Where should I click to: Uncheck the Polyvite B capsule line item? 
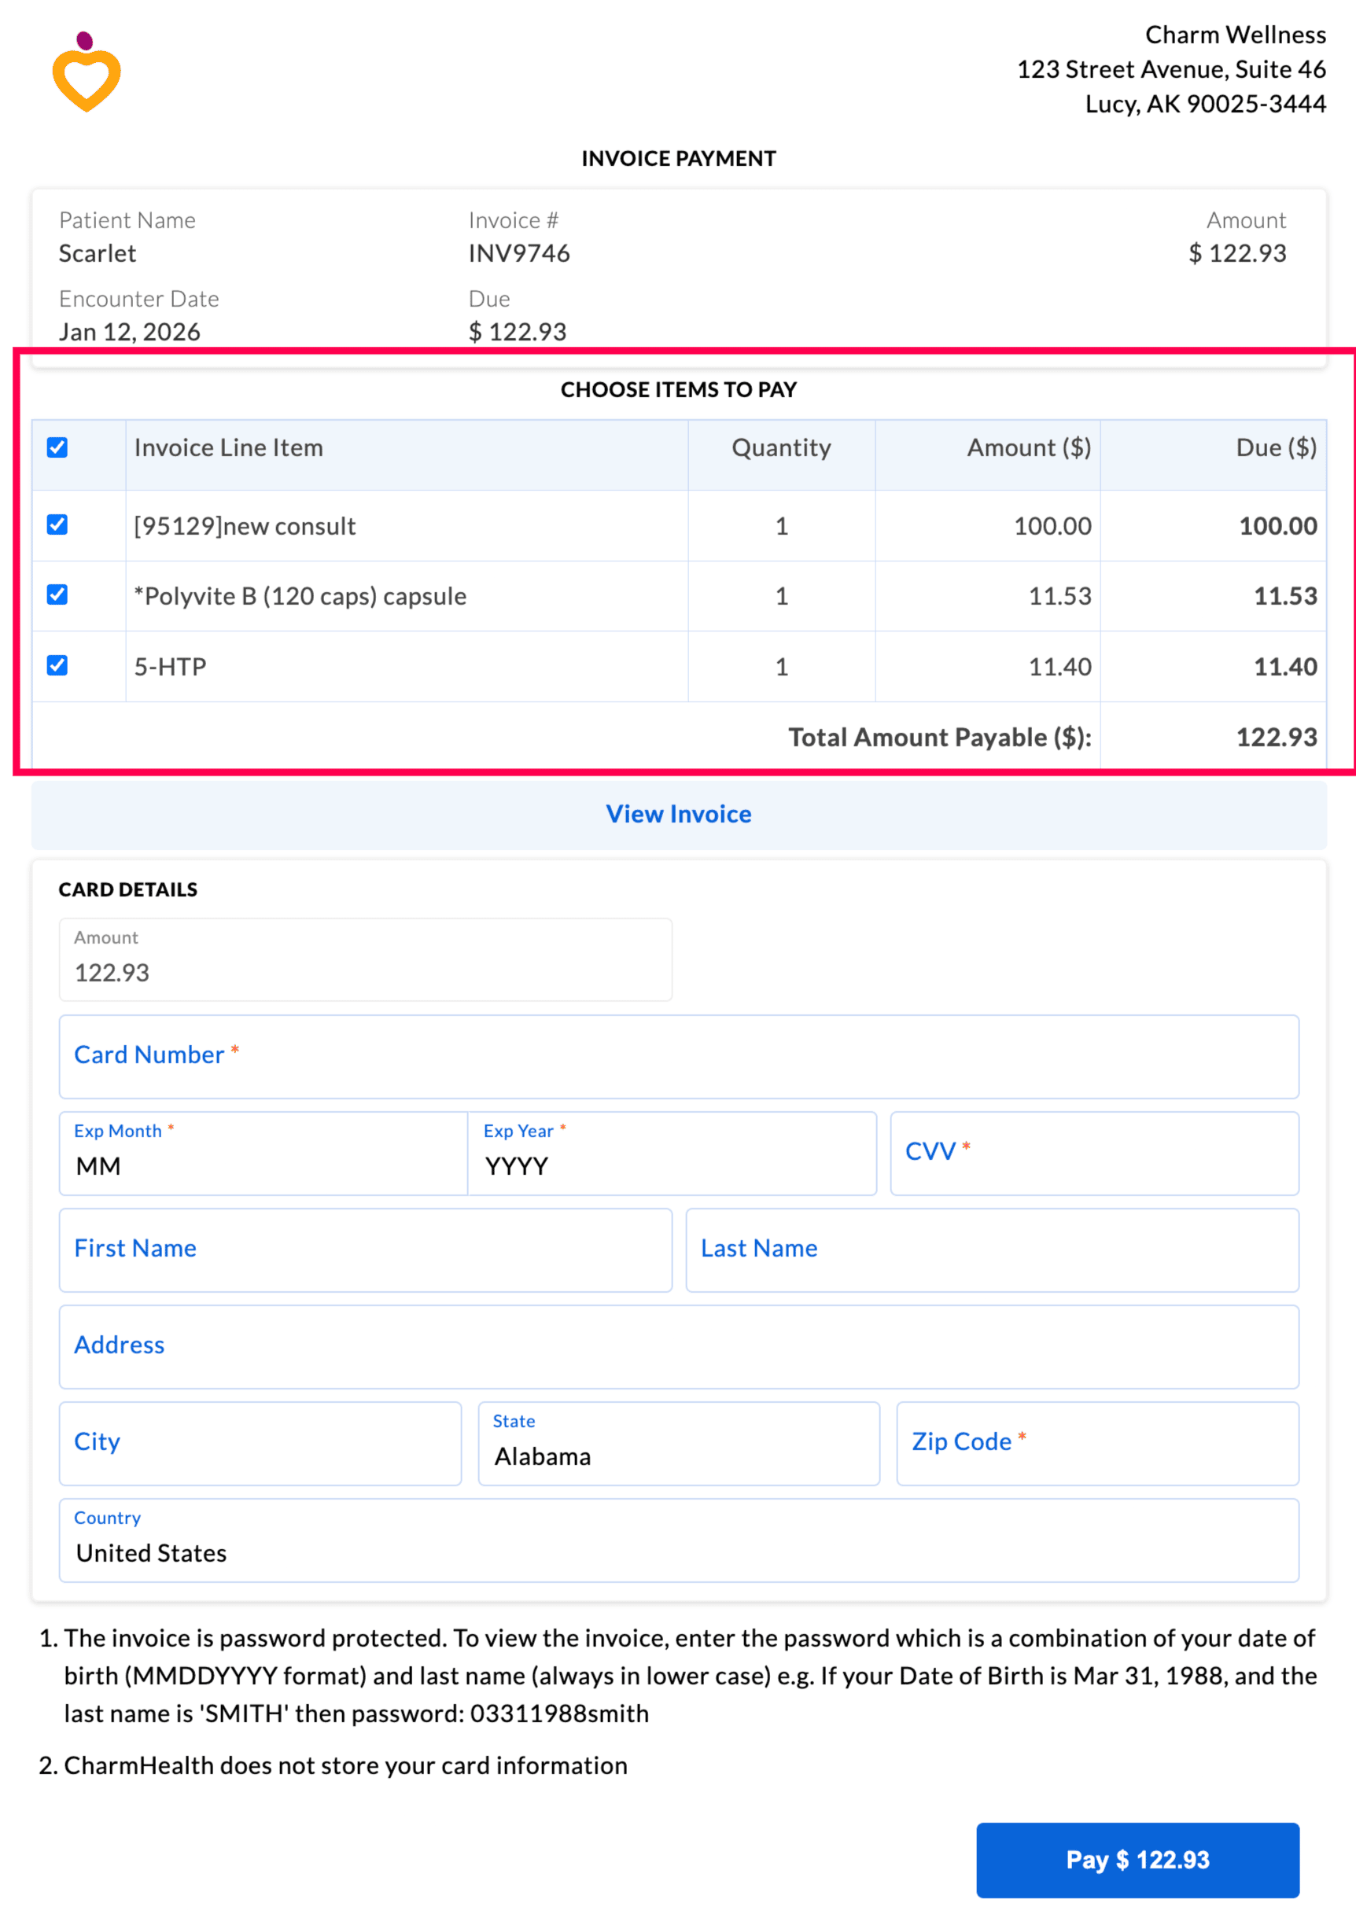pos(57,595)
